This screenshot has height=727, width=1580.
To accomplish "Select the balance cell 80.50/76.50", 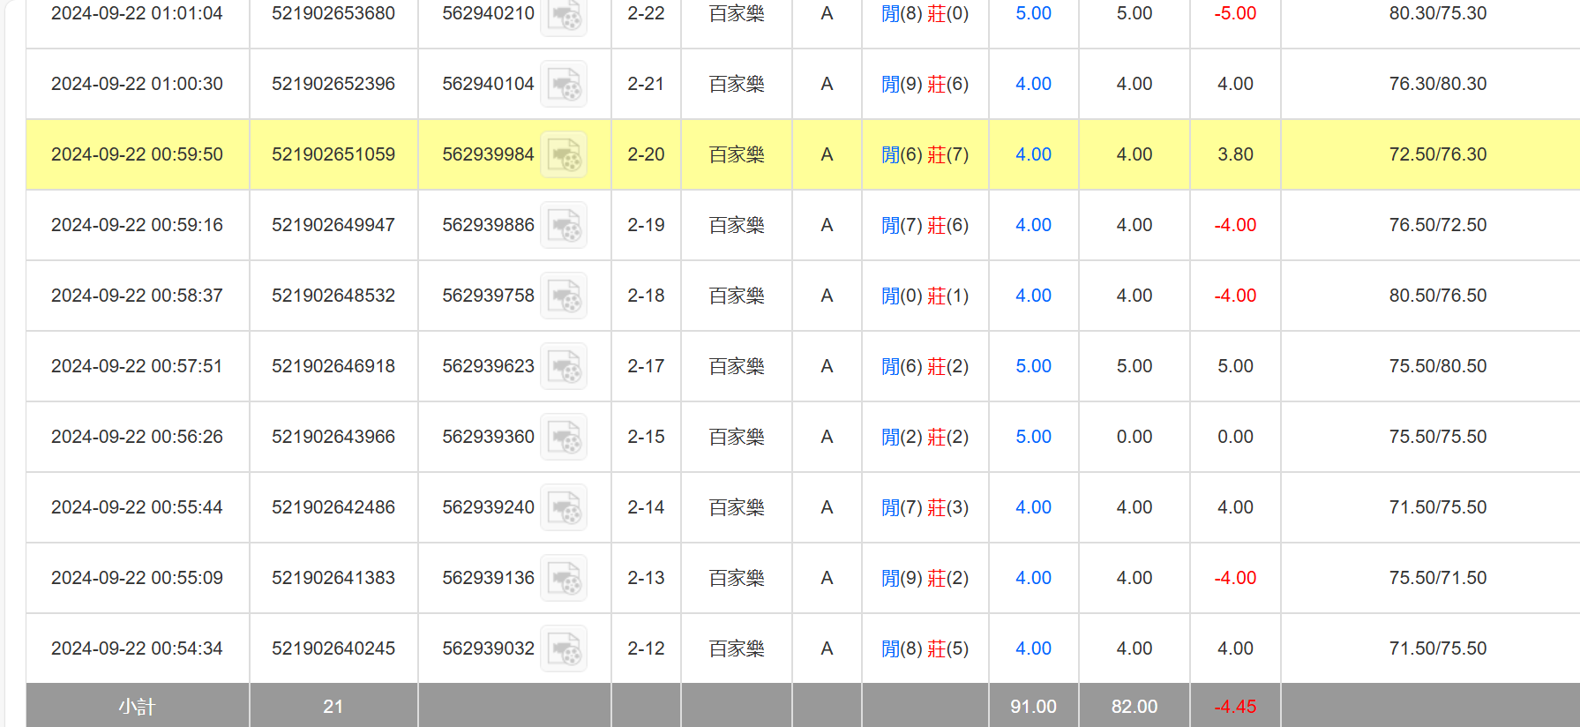I will (1437, 296).
